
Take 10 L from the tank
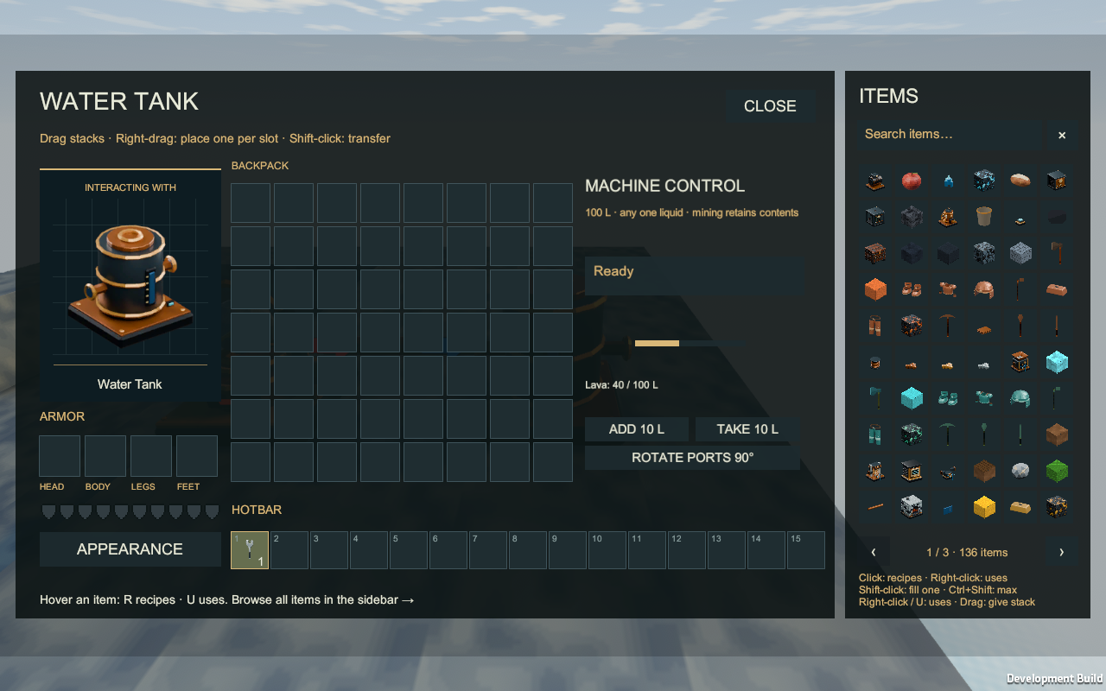(747, 429)
